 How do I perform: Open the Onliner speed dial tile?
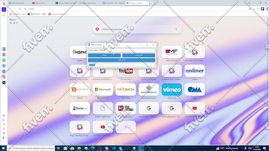coord(195,71)
